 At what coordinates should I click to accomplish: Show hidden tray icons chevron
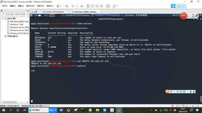click(151, 110)
